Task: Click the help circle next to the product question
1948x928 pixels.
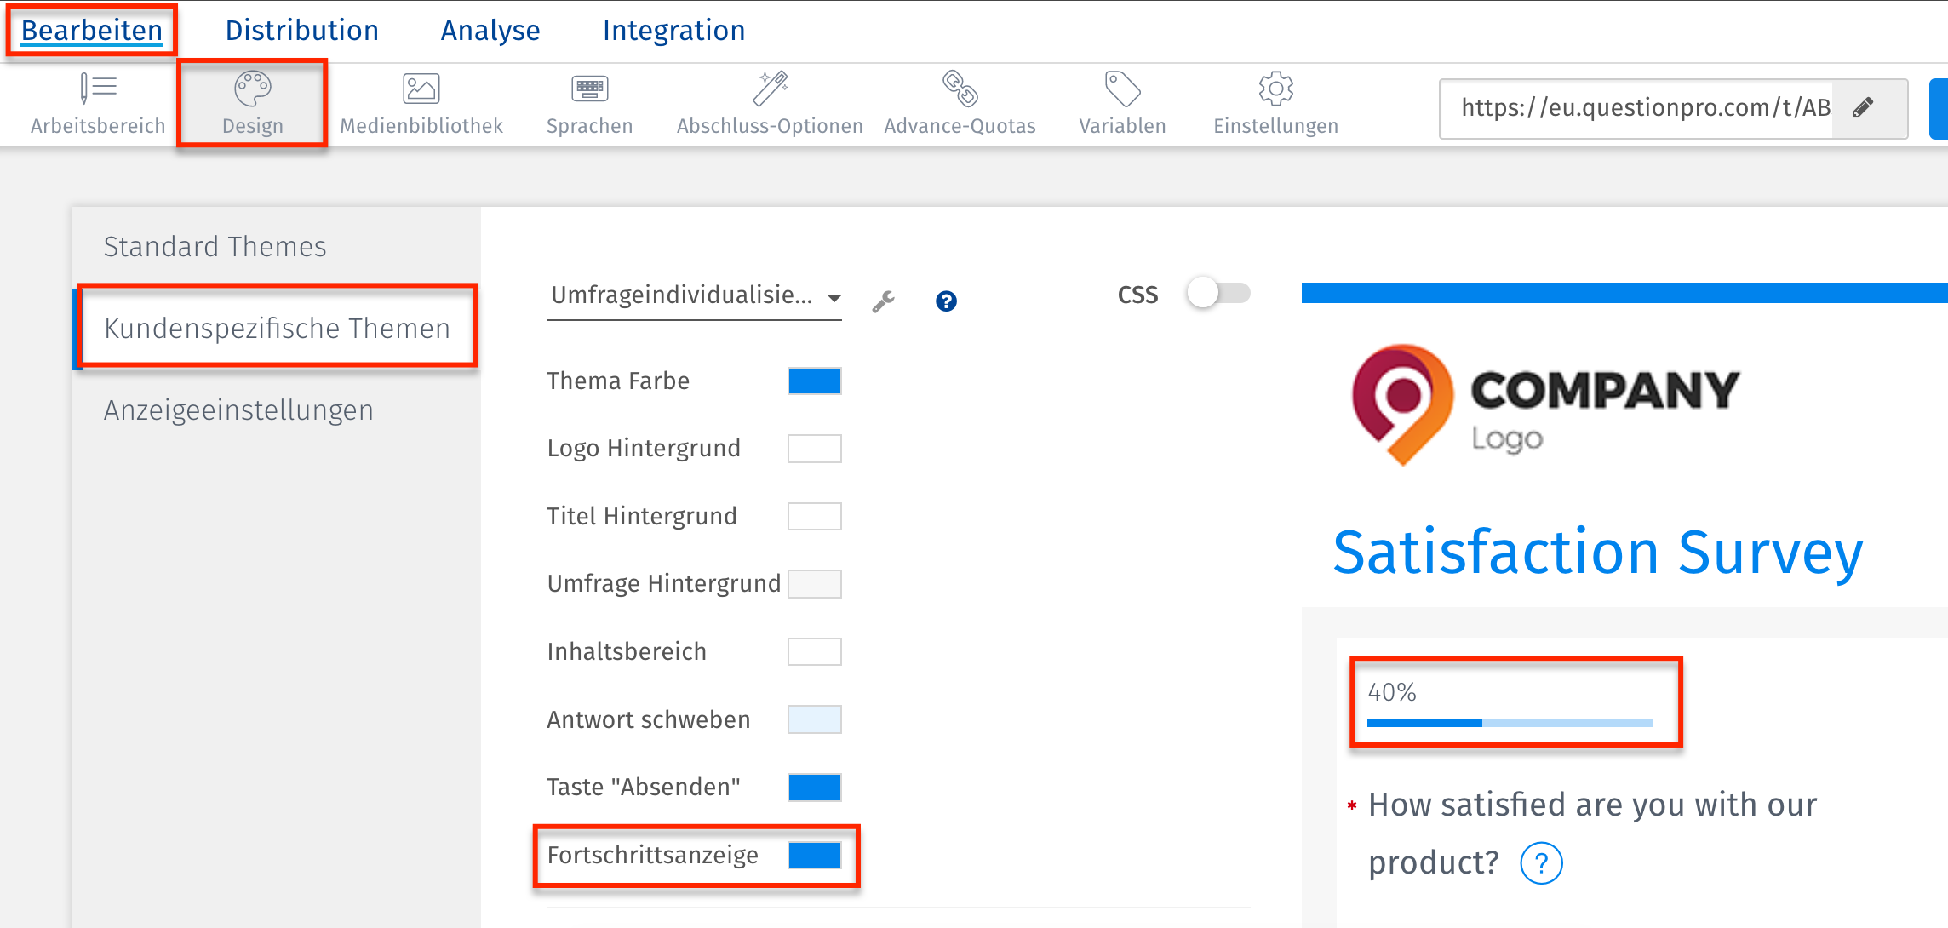Action: coord(1539,862)
